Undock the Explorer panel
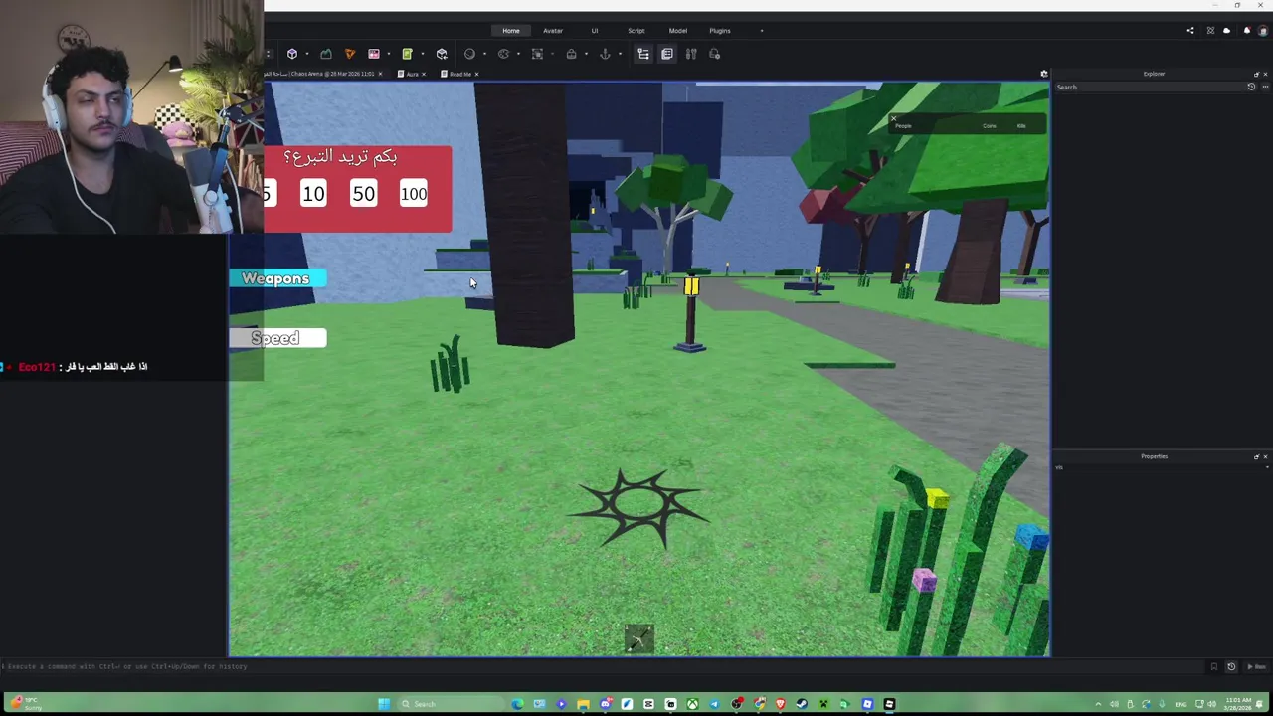 1256,74
